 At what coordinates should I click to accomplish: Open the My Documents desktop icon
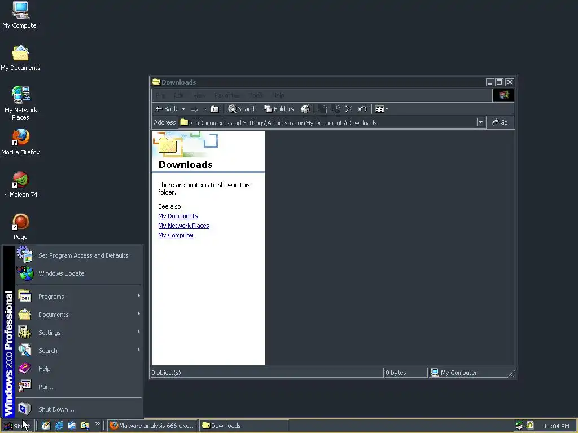tap(20, 58)
